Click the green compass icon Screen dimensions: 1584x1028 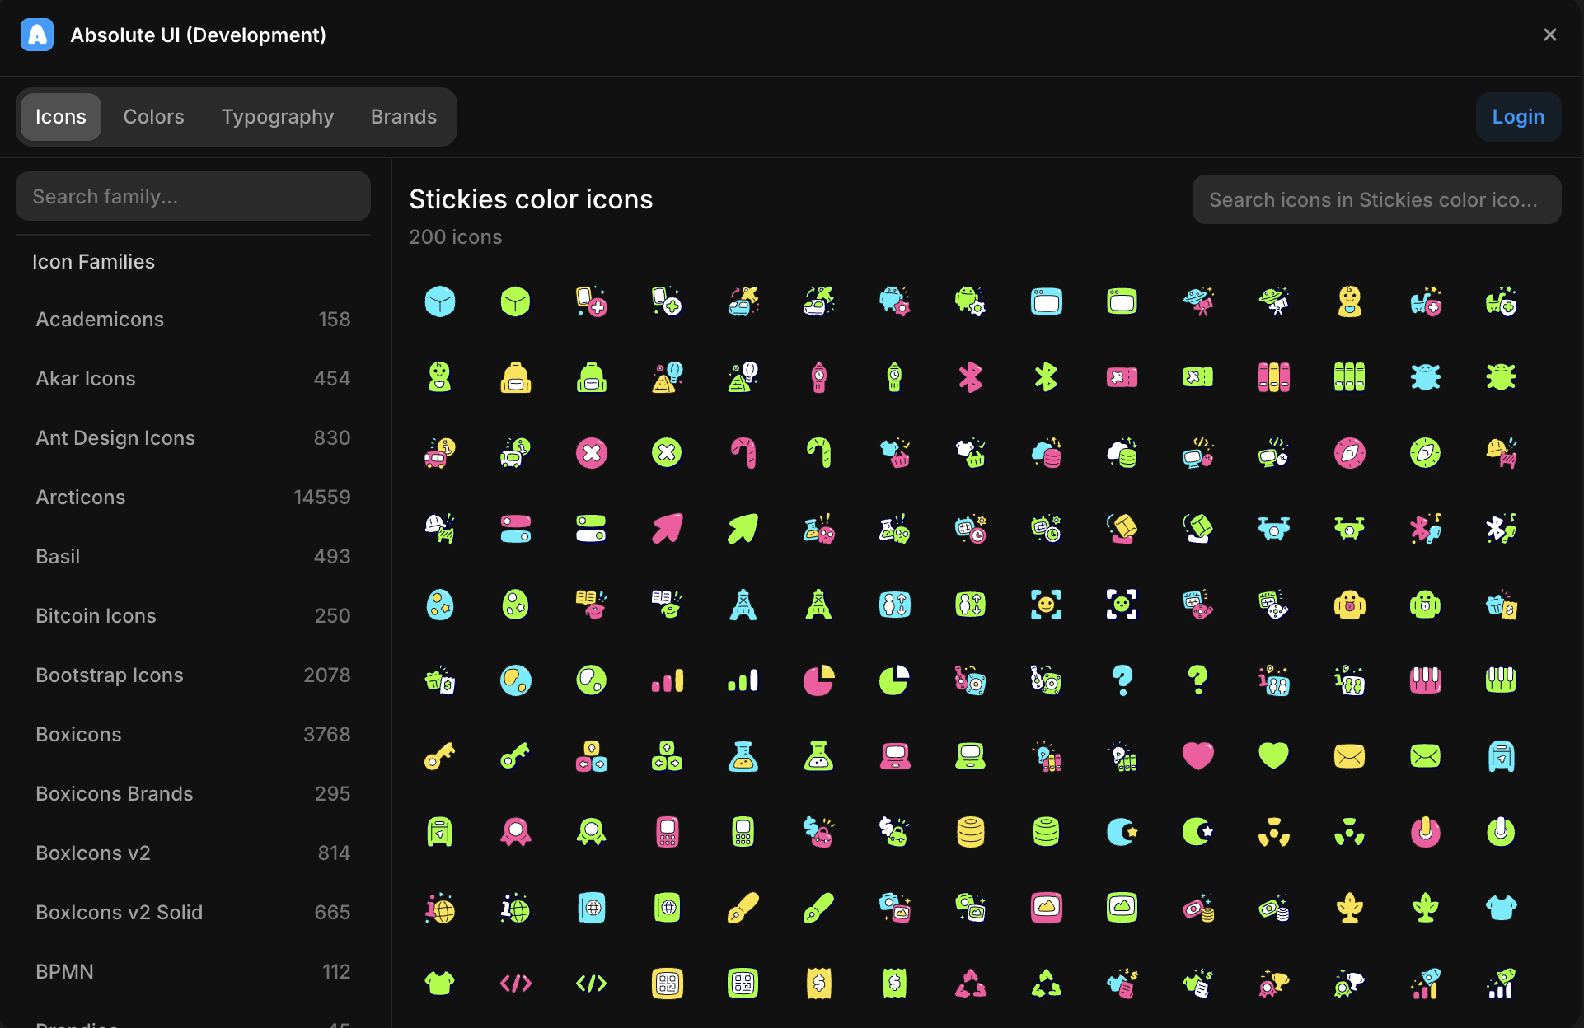pos(1426,453)
